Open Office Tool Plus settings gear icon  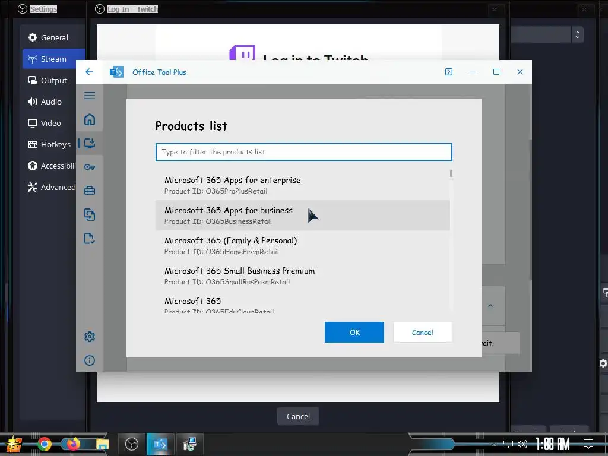pyautogui.click(x=90, y=337)
